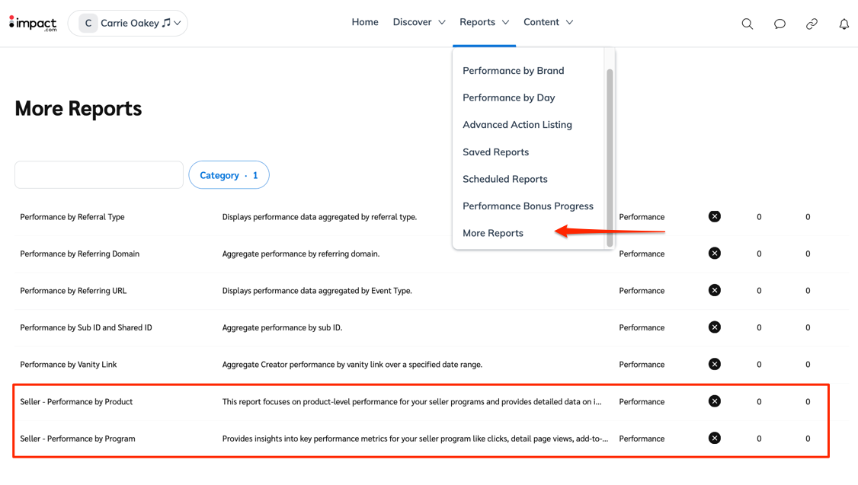This screenshot has height=485, width=858.
Task: Click the Category filter button
Action: pos(229,175)
